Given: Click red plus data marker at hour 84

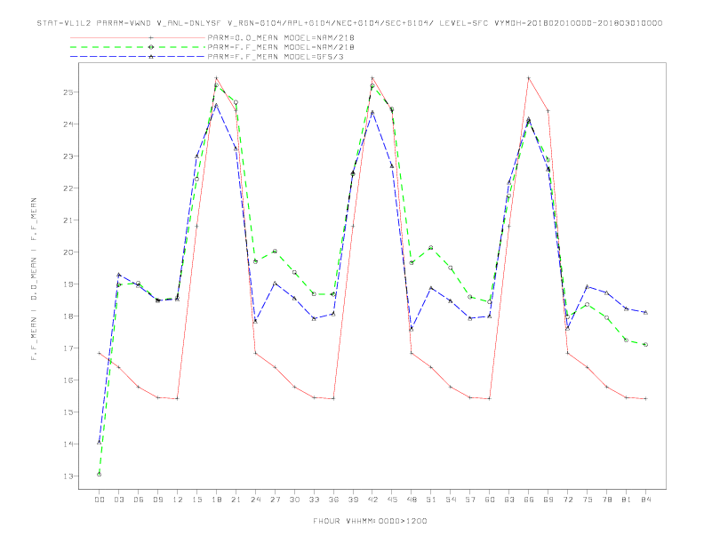Looking at the screenshot, I should click(645, 398).
